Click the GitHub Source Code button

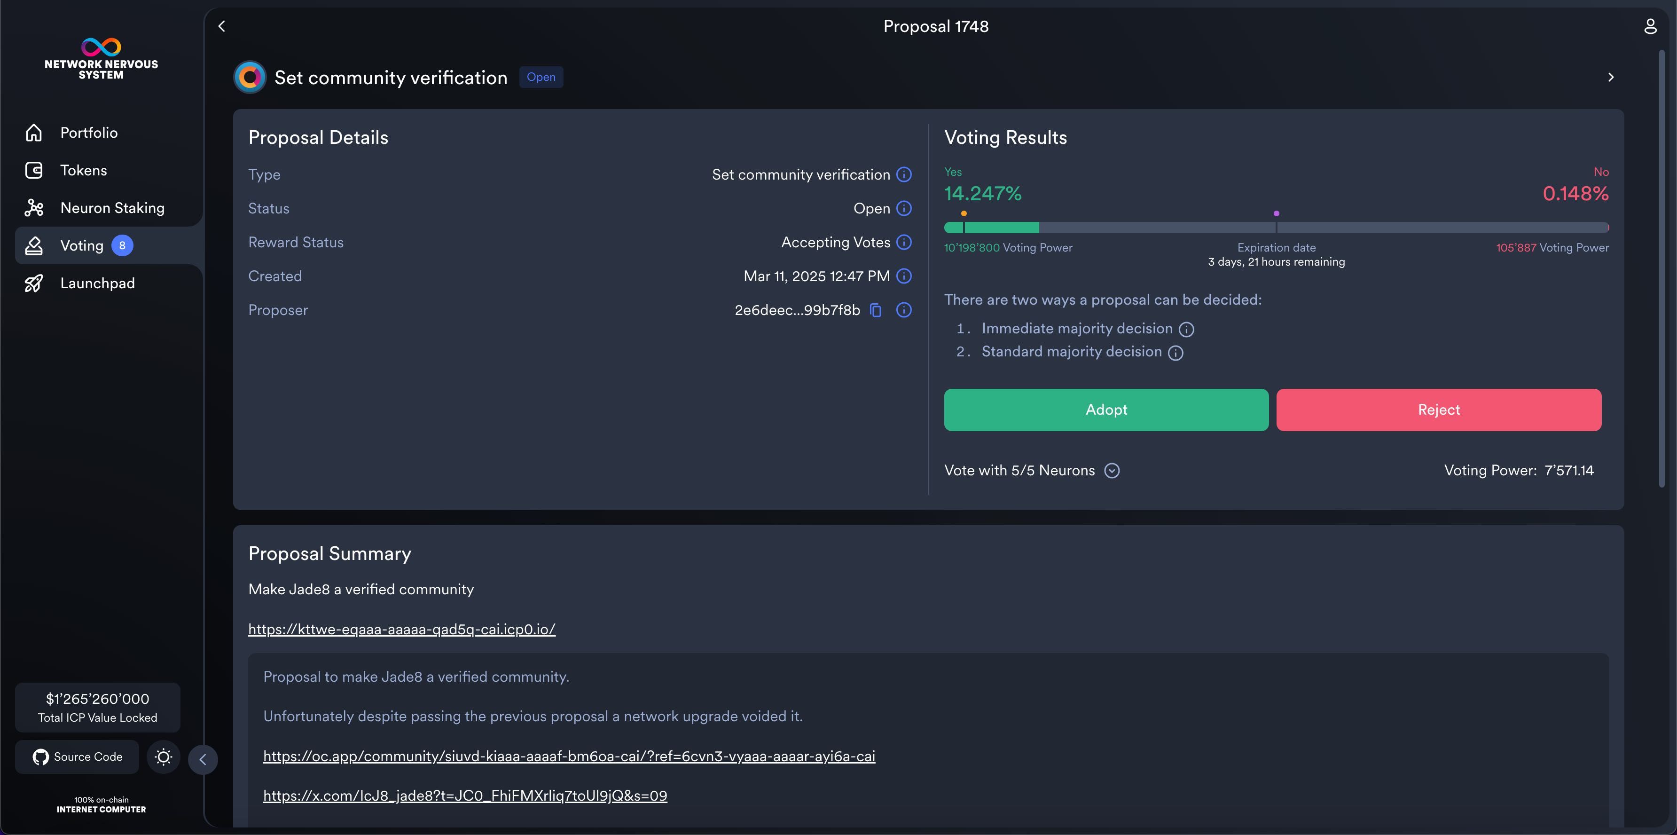(x=78, y=757)
